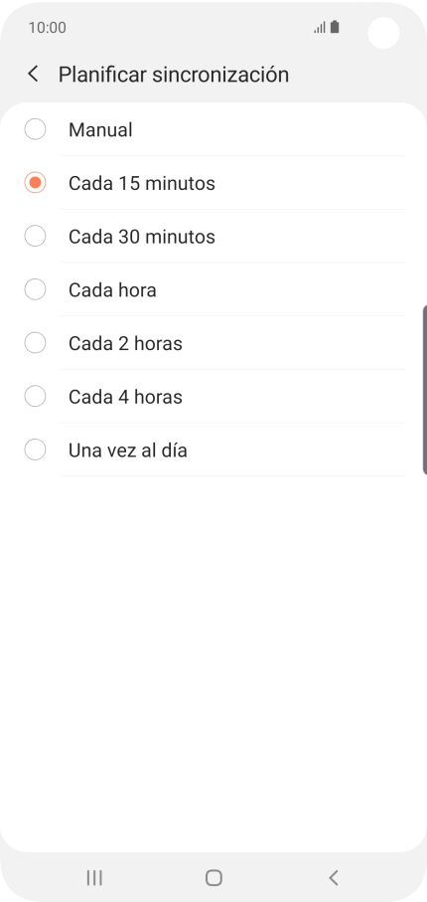
Task: Tap the bottom navigation bar back arrow
Action: tap(334, 877)
